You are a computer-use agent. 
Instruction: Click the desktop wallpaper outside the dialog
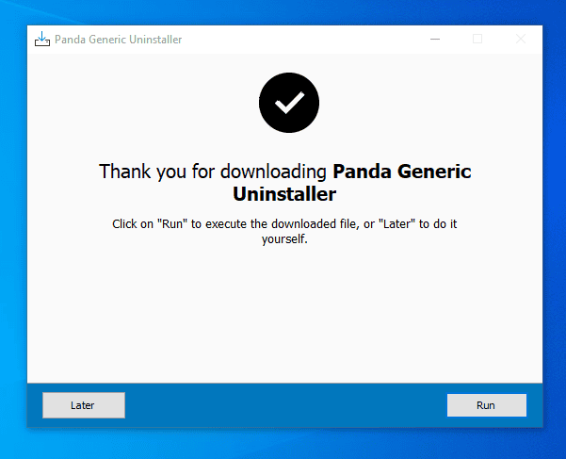point(556,236)
